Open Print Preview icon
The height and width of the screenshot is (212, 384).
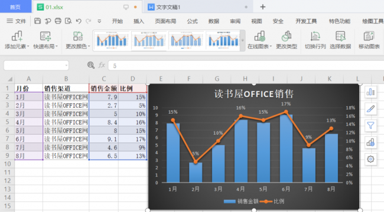click(69, 21)
